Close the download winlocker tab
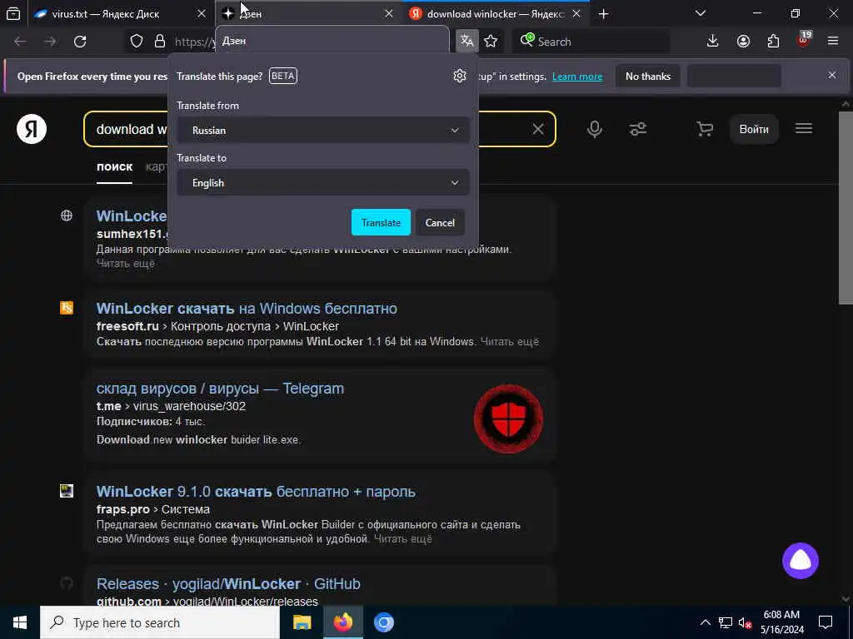This screenshot has height=639, width=853. [x=576, y=14]
